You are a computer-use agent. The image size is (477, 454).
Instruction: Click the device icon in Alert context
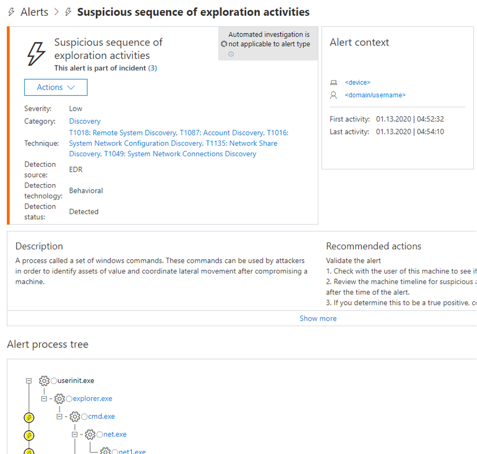(x=334, y=82)
